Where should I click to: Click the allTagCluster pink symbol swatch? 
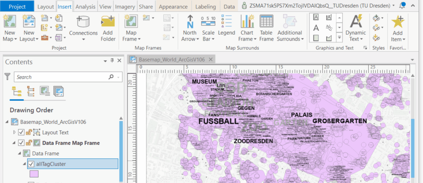34,173
